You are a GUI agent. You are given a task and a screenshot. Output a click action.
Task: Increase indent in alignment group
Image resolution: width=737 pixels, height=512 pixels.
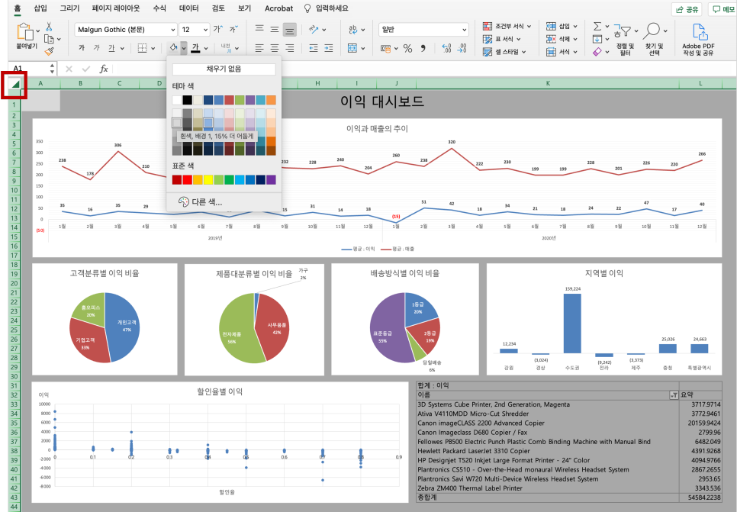[329, 47]
